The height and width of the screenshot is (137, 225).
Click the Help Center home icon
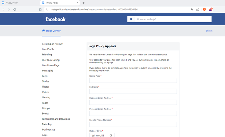(x=43, y=30)
